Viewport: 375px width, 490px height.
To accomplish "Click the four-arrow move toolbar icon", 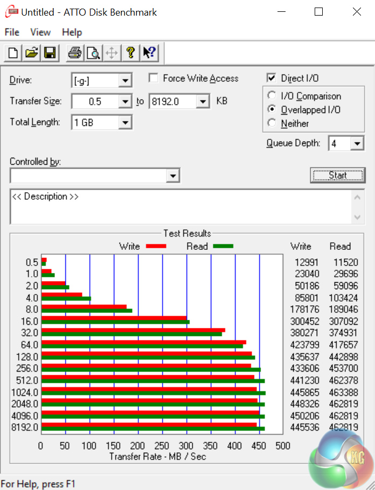I will click(x=112, y=53).
